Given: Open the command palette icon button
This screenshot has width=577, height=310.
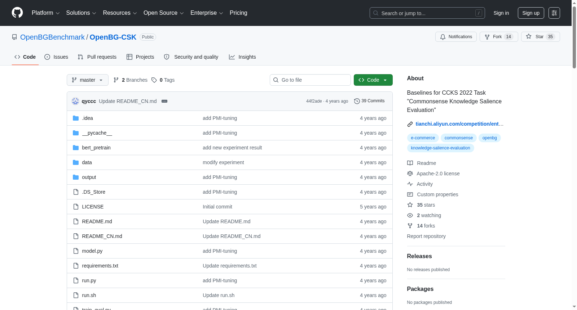Looking at the screenshot, I should pyautogui.click(x=554, y=13).
